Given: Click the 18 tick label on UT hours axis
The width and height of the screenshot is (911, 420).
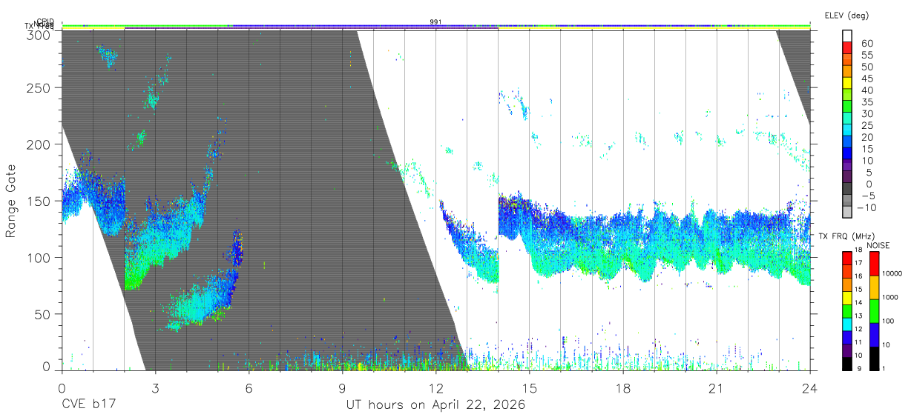Looking at the screenshot, I should [622, 388].
